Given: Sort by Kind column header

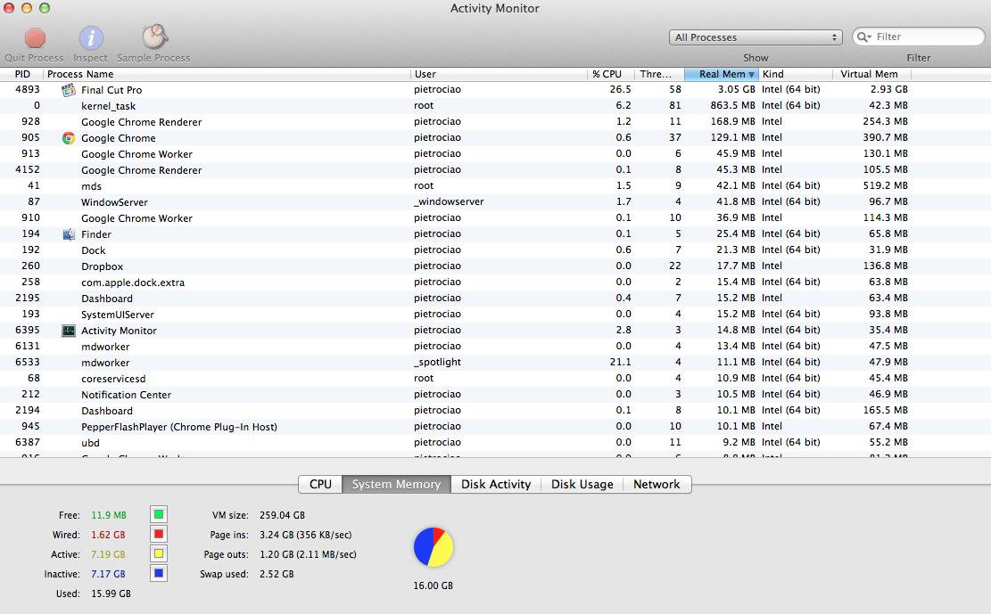Looking at the screenshot, I should tap(796, 74).
